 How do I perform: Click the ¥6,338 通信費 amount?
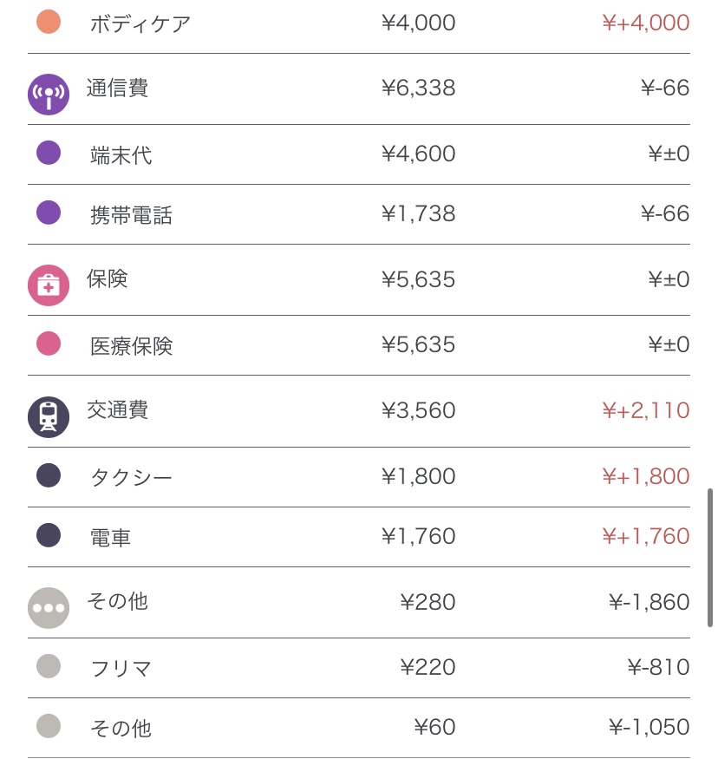coord(418,88)
